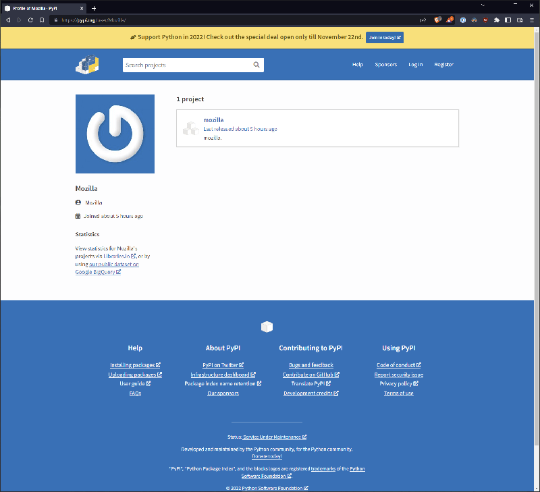Click Log in in the header
The width and height of the screenshot is (540, 492).
(x=415, y=64)
